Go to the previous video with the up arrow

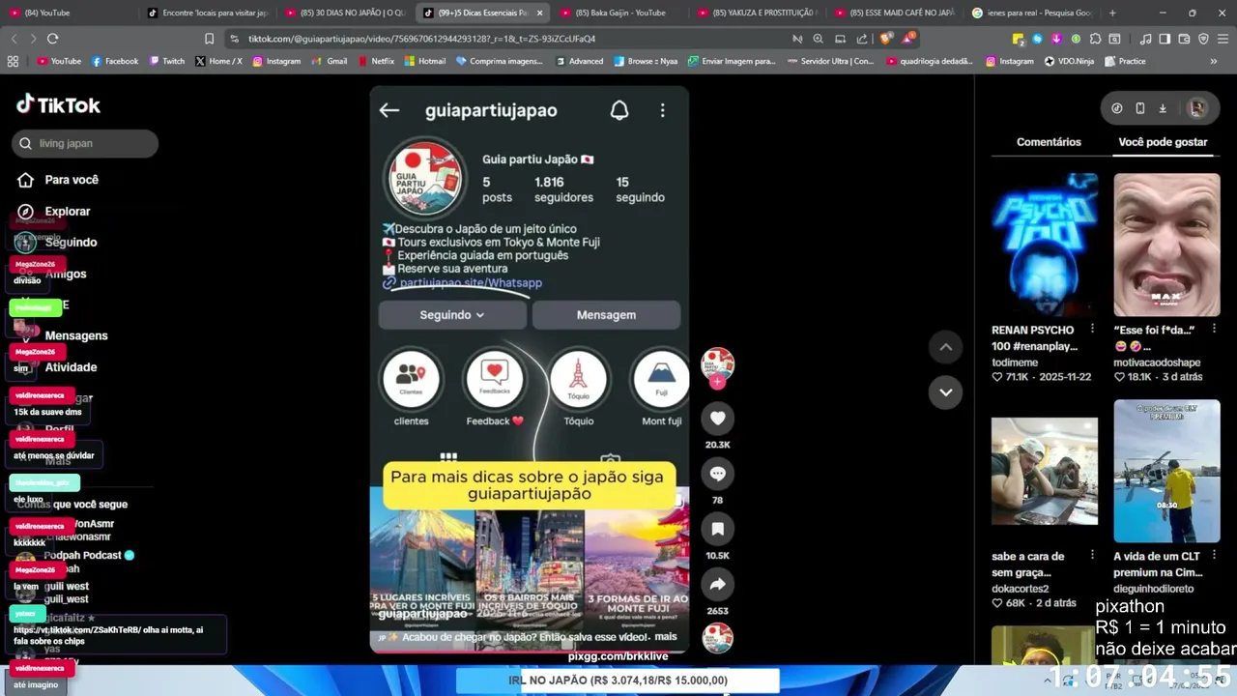coord(945,347)
